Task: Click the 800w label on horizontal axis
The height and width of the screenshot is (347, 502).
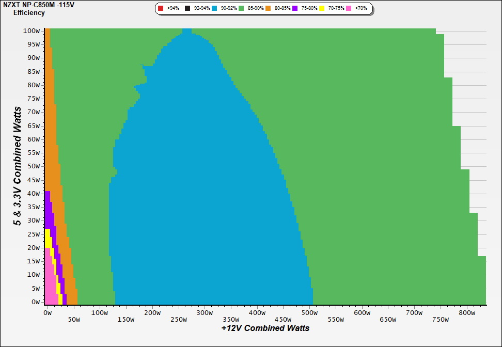Action: 467,313
